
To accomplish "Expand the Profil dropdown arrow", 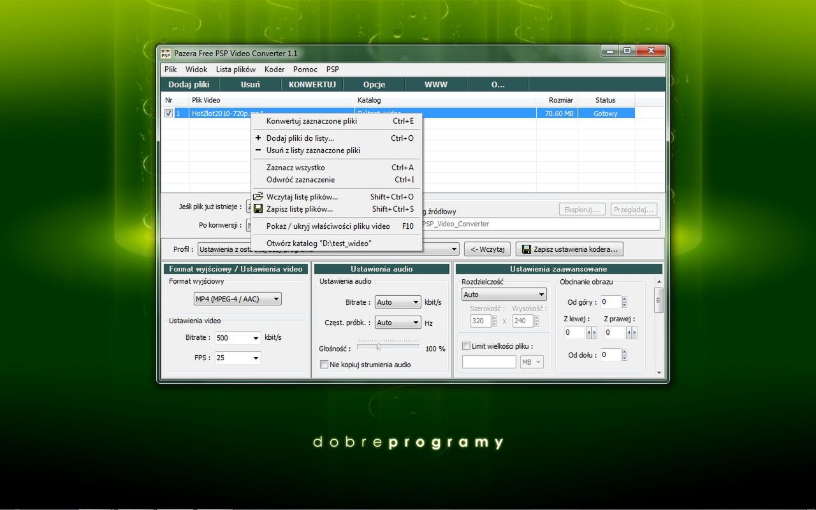I will tap(454, 249).
